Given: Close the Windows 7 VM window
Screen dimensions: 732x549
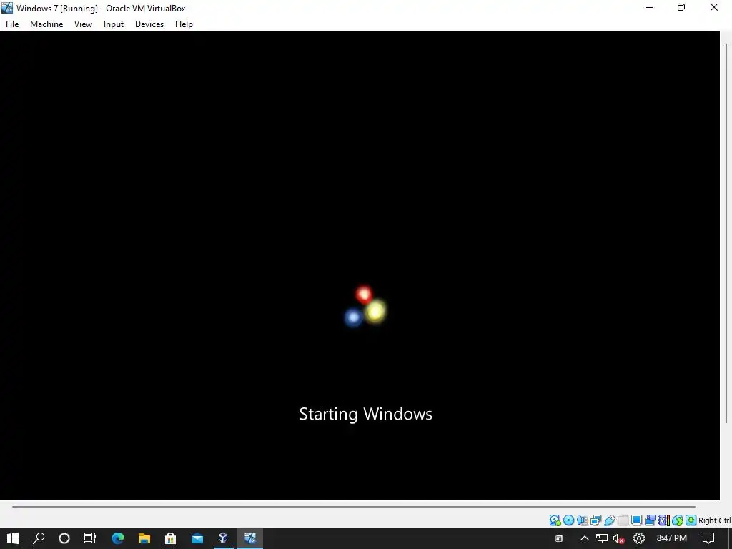Looking at the screenshot, I should pyautogui.click(x=714, y=7).
